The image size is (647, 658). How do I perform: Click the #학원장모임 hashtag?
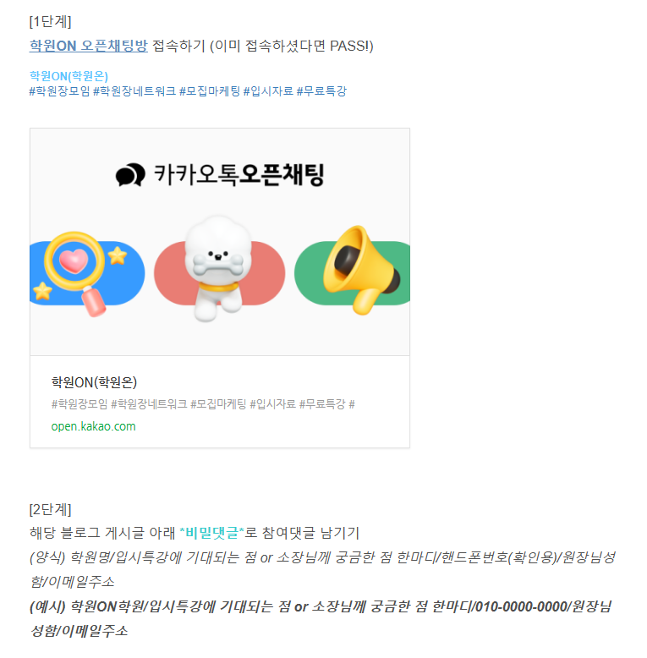(59, 91)
